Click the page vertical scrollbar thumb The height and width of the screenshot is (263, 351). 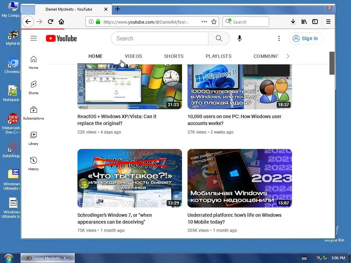(332, 63)
